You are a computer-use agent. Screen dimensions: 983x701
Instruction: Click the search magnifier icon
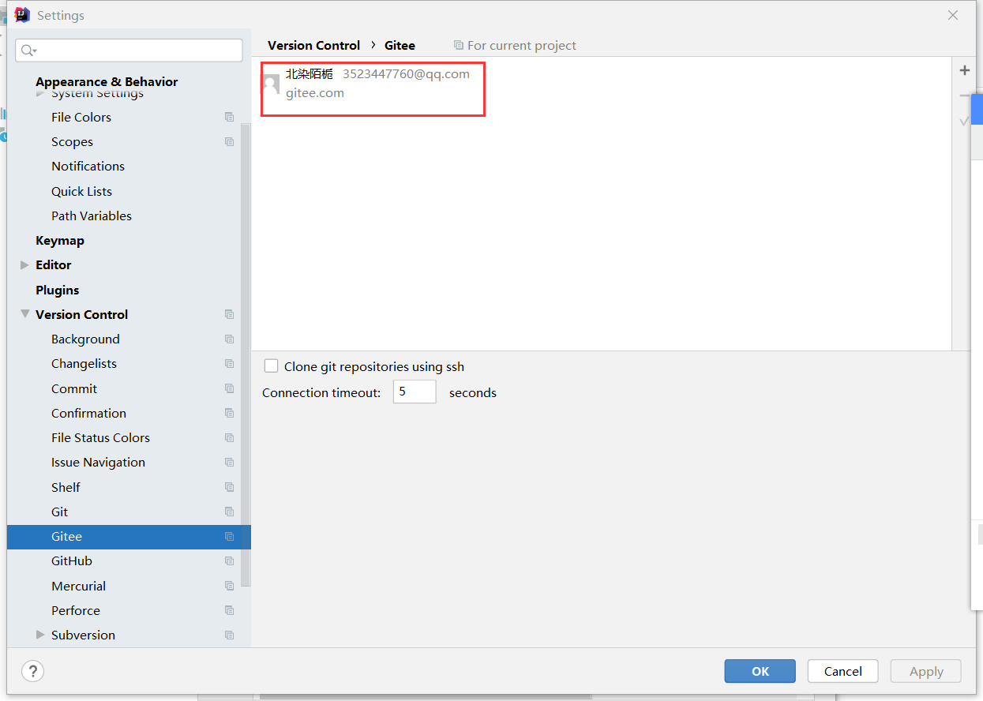point(28,51)
